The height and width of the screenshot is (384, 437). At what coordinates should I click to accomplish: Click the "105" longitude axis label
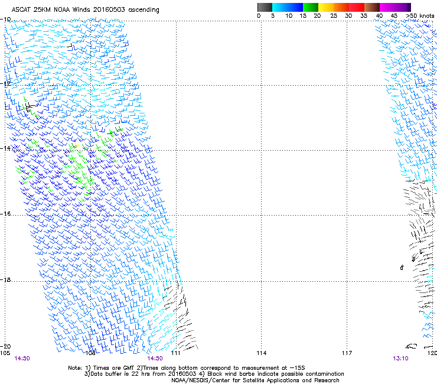pyautogui.click(x=5, y=353)
